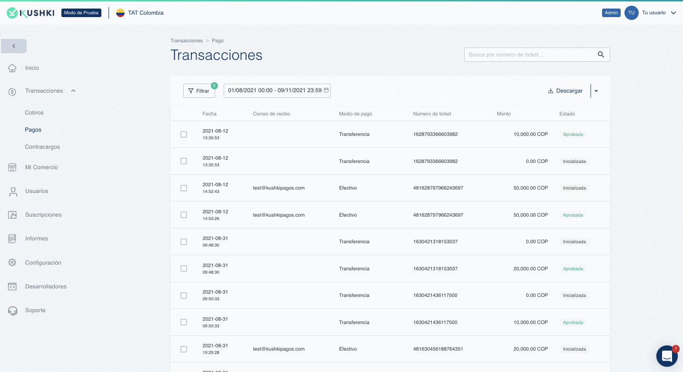Click the Configuración gear icon

point(12,263)
